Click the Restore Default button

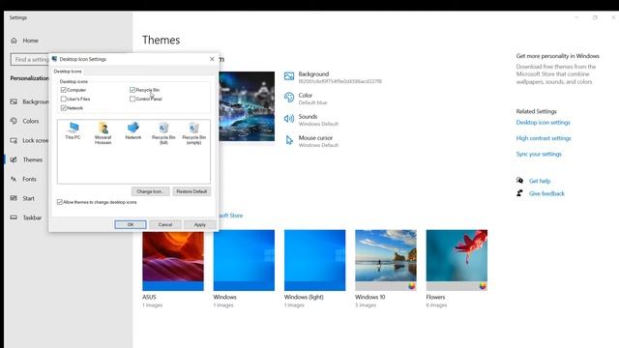[192, 191]
